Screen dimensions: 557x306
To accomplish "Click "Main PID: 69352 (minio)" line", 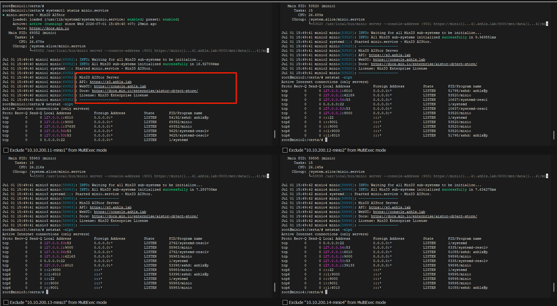I will pos(32,33).
